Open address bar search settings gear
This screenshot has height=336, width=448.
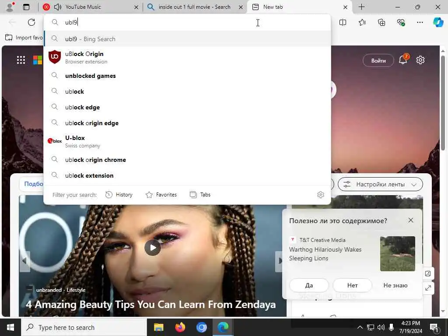point(321,195)
